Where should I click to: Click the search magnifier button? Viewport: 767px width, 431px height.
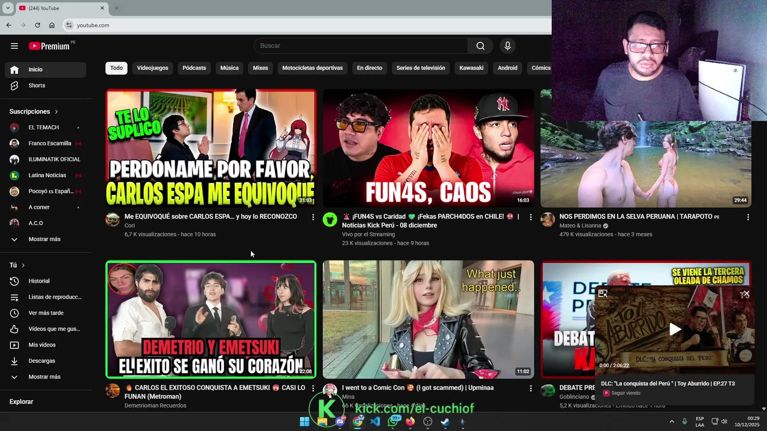[x=481, y=46]
